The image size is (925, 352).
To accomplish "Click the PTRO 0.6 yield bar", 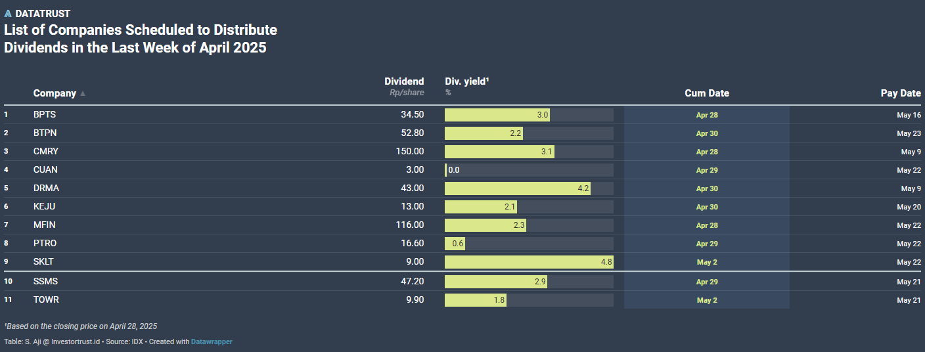I will 455,244.
